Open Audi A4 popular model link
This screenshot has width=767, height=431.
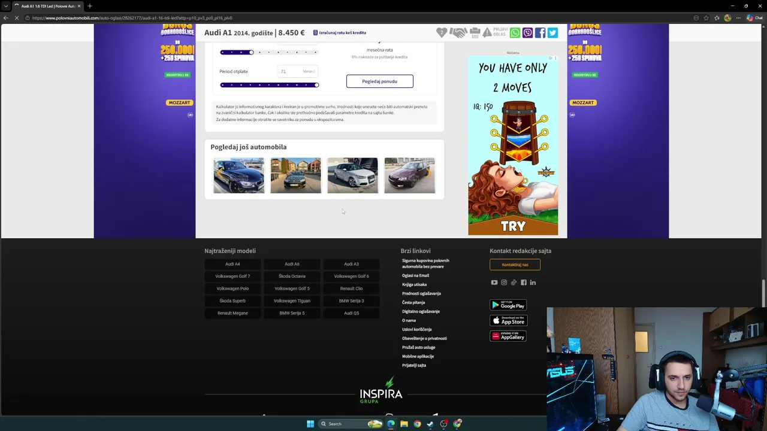(232, 264)
